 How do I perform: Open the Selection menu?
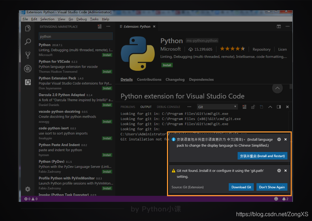[x=48, y=19]
